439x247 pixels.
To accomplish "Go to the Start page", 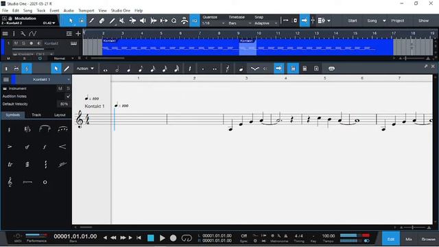I will point(352,21).
